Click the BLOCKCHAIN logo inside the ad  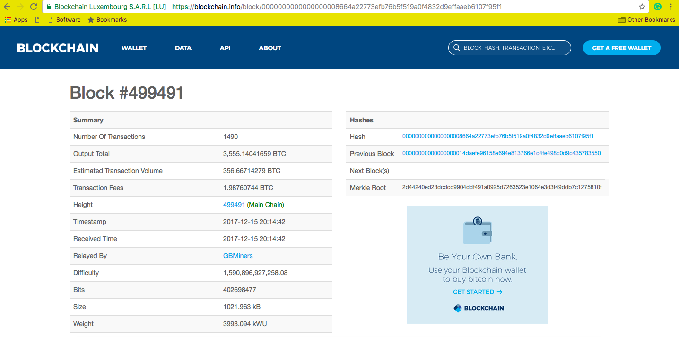coord(479,308)
